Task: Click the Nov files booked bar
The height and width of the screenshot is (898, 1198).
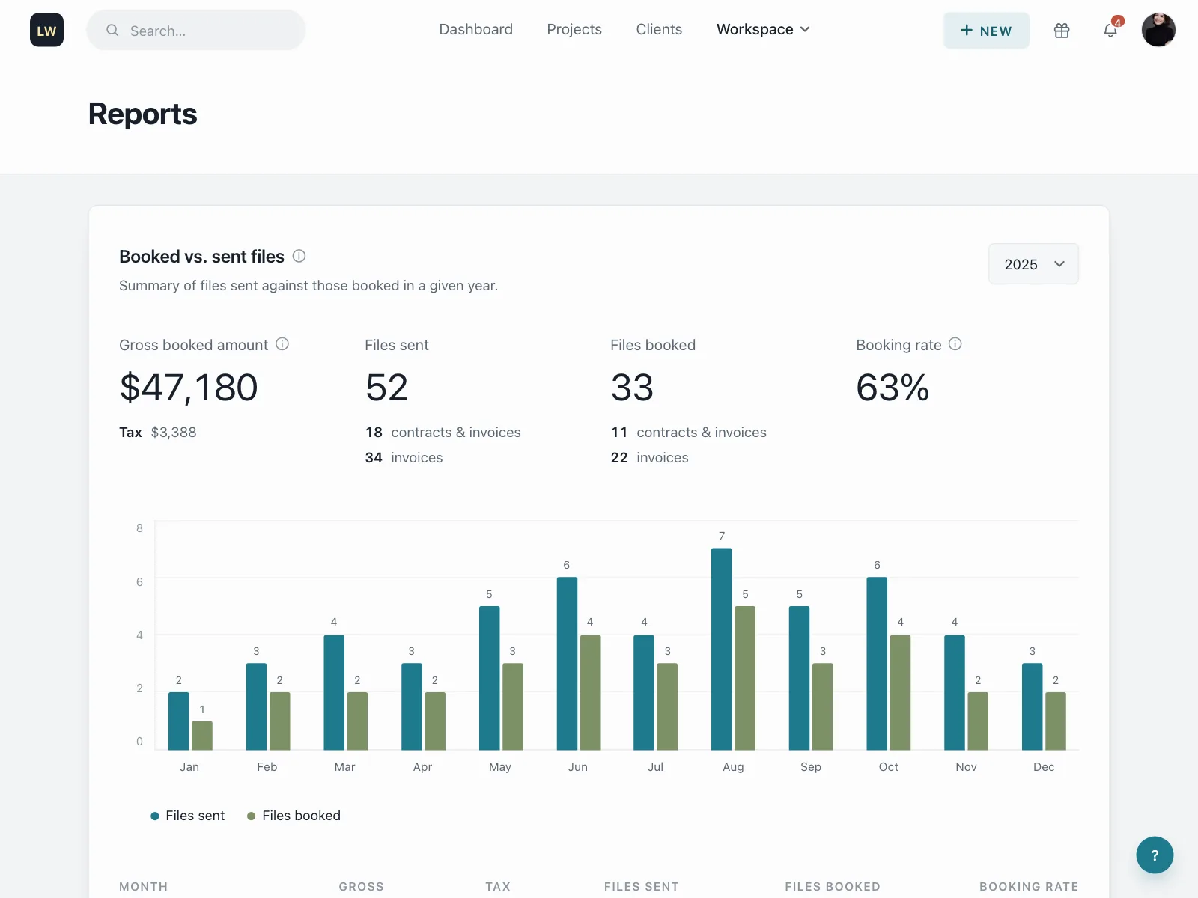Action: coord(978,721)
